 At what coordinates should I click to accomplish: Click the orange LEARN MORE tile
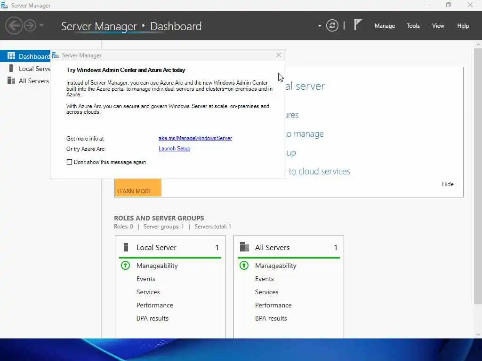point(138,188)
